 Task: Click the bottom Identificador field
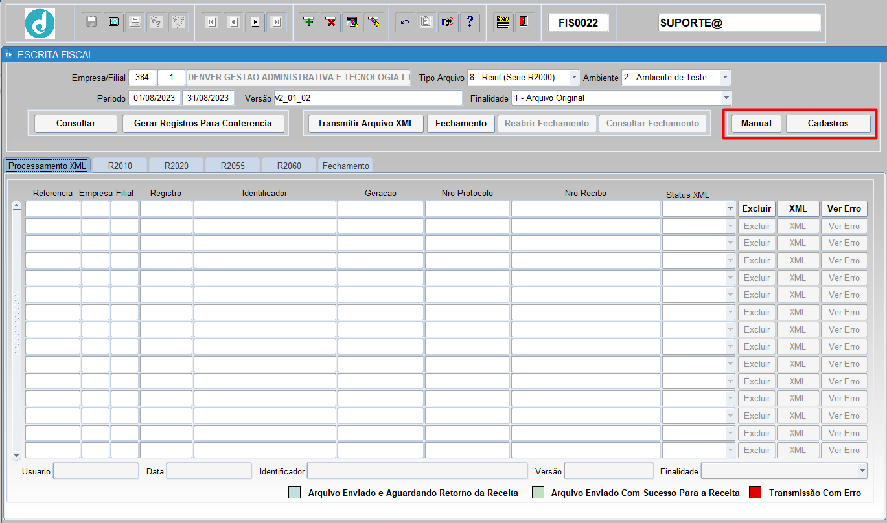pyautogui.click(x=417, y=471)
